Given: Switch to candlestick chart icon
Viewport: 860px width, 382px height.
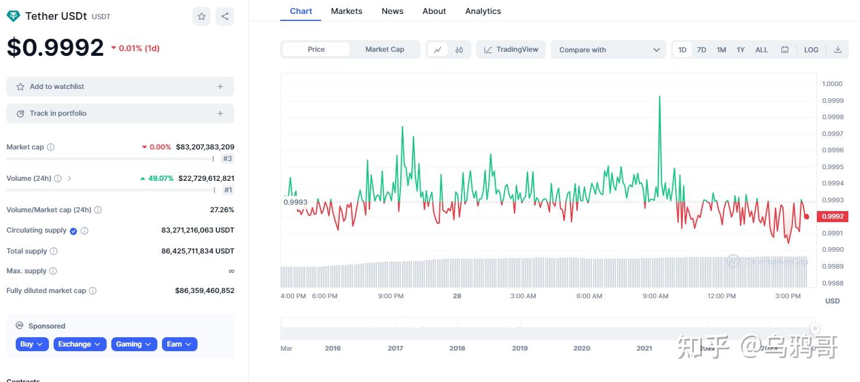Looking at the screenshot, I should [x=459, y=50].
